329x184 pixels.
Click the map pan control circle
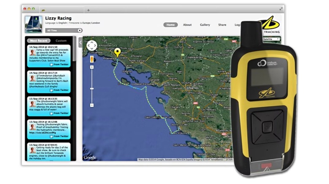click(x=92, y=45)
